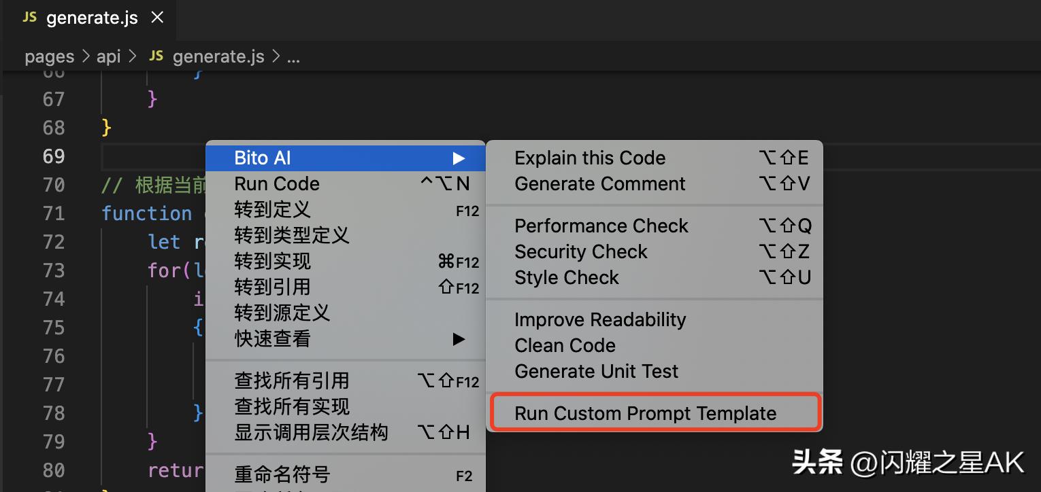This screenshot has height=492, width=1041.
Task: Click line number 69 in gutter
Action: (54, 156)
